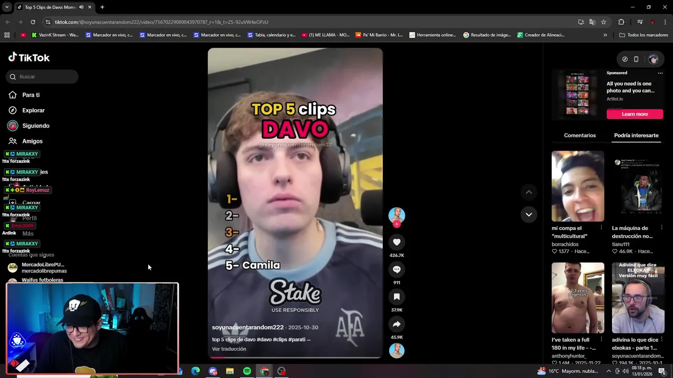This screenshot has height=378, width=673.
Task: Click Ver traducción under caption
Action: pyautogui.click(x=229, y=349)
